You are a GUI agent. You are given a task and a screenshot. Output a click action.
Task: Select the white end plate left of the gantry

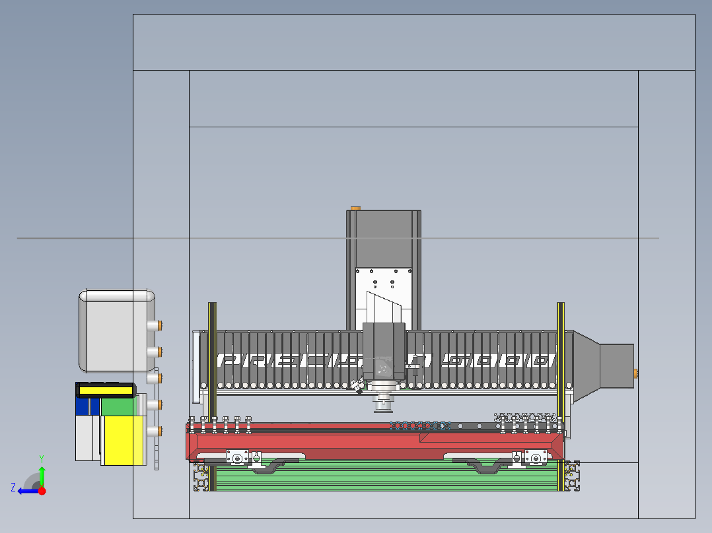196,367
